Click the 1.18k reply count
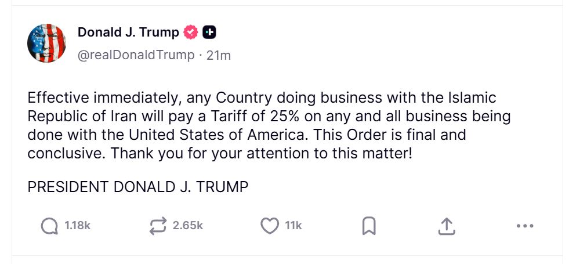The image size is (569, 264). (77, 226)
